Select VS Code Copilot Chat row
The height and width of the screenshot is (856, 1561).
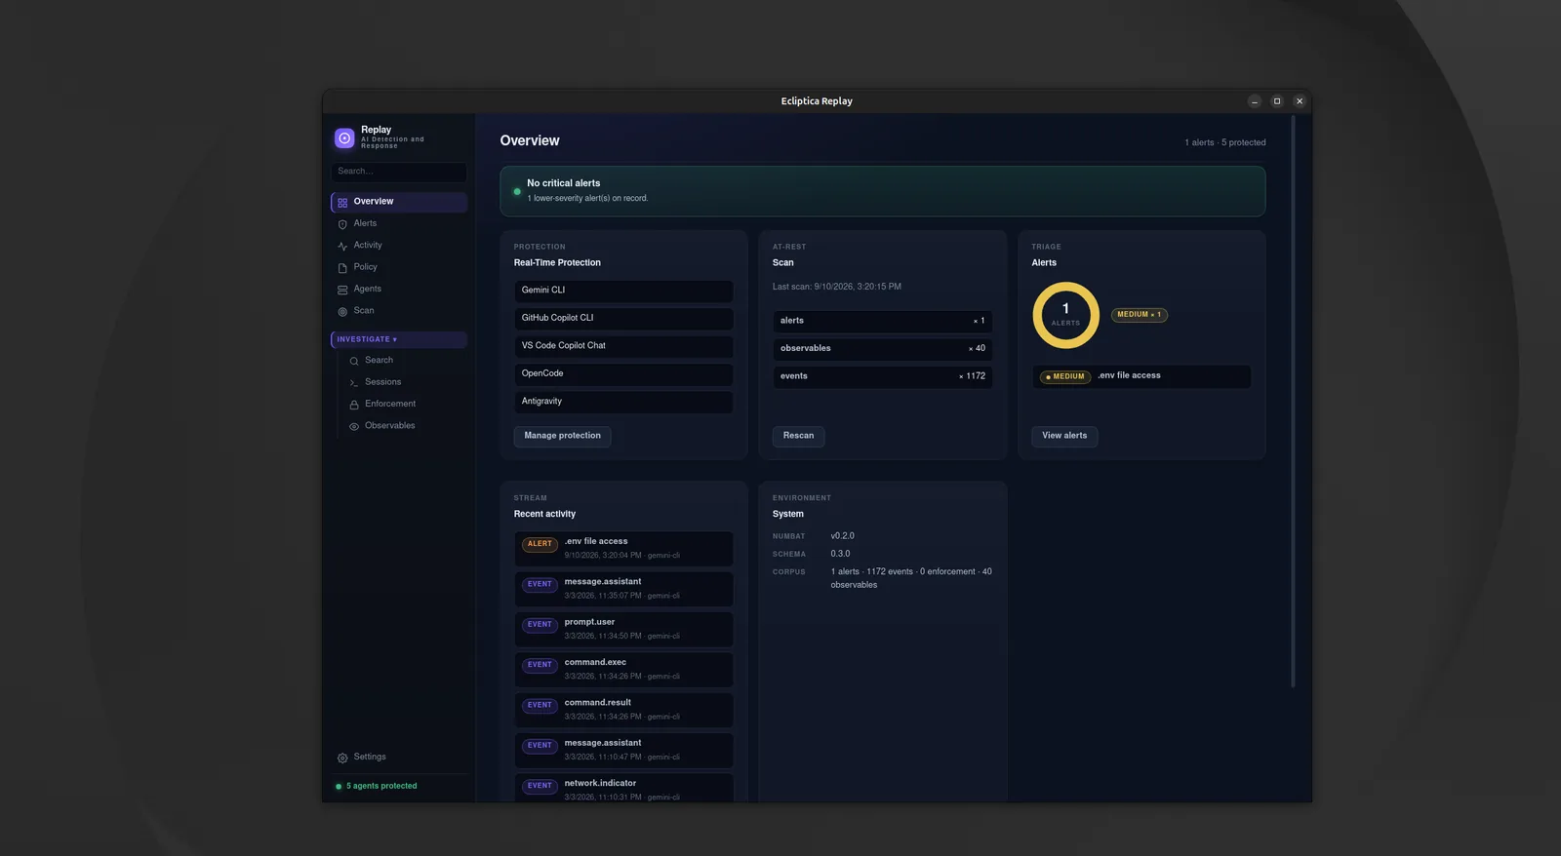coord(623,346)
